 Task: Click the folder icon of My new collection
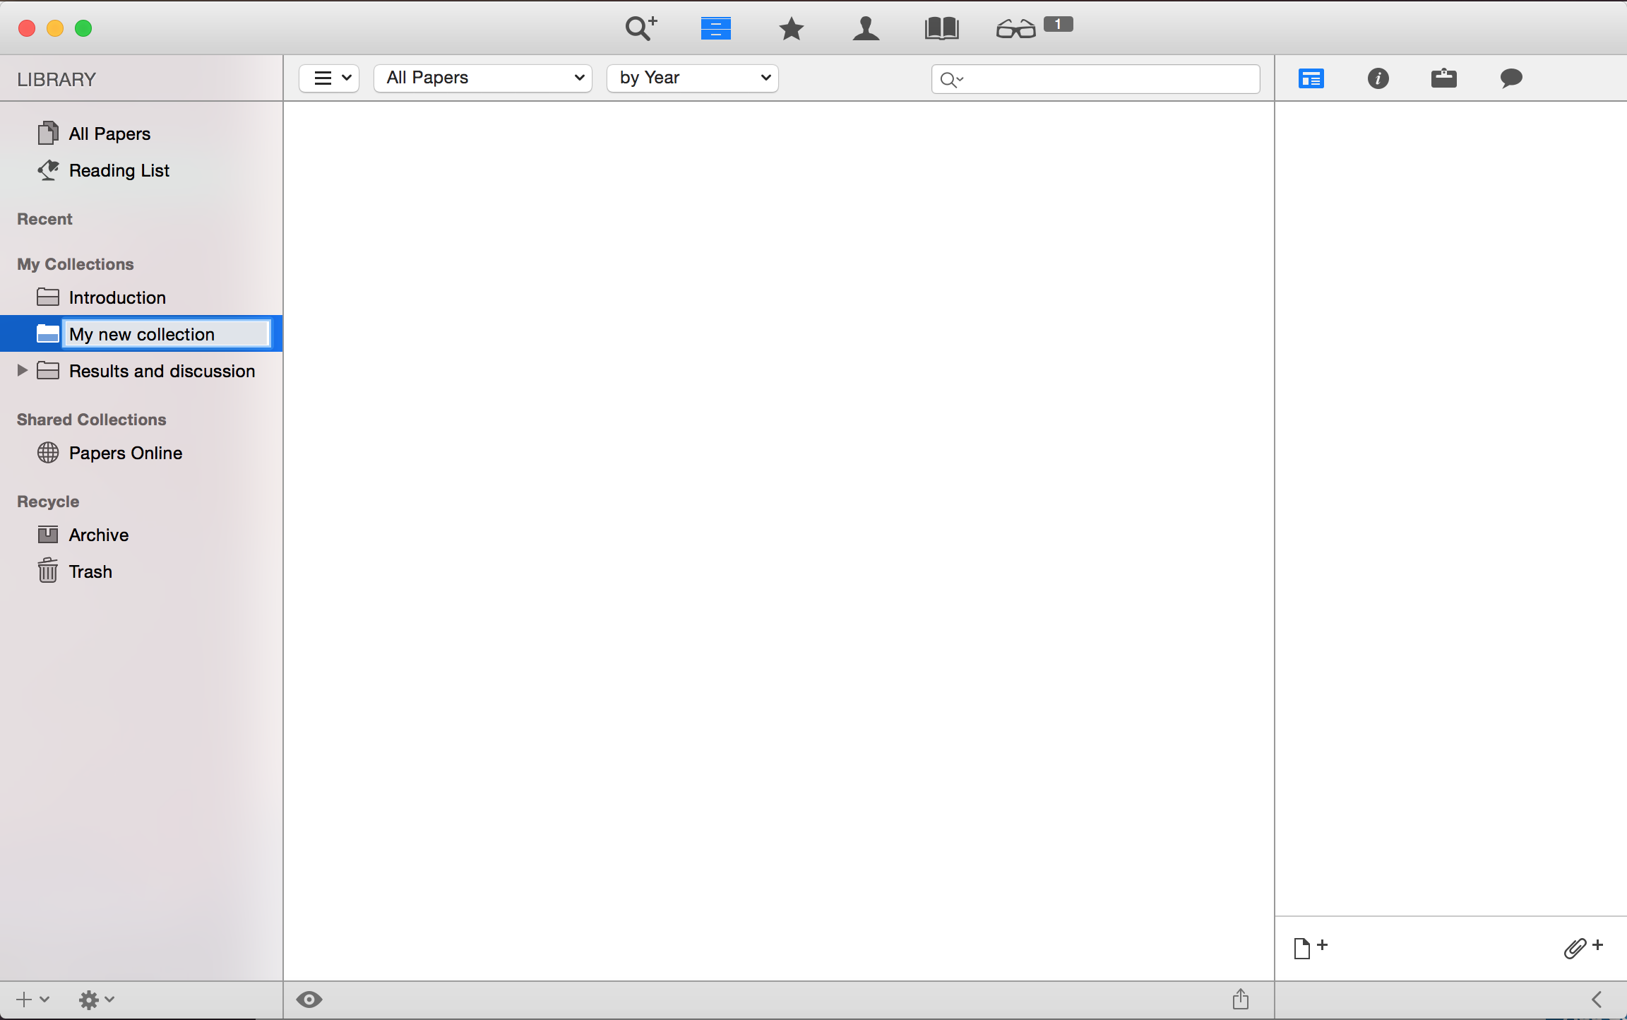[x=48, y=333]
